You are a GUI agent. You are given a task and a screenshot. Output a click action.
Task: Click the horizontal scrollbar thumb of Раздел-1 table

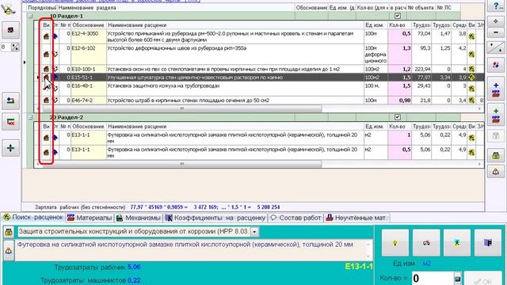click(181, 108)
